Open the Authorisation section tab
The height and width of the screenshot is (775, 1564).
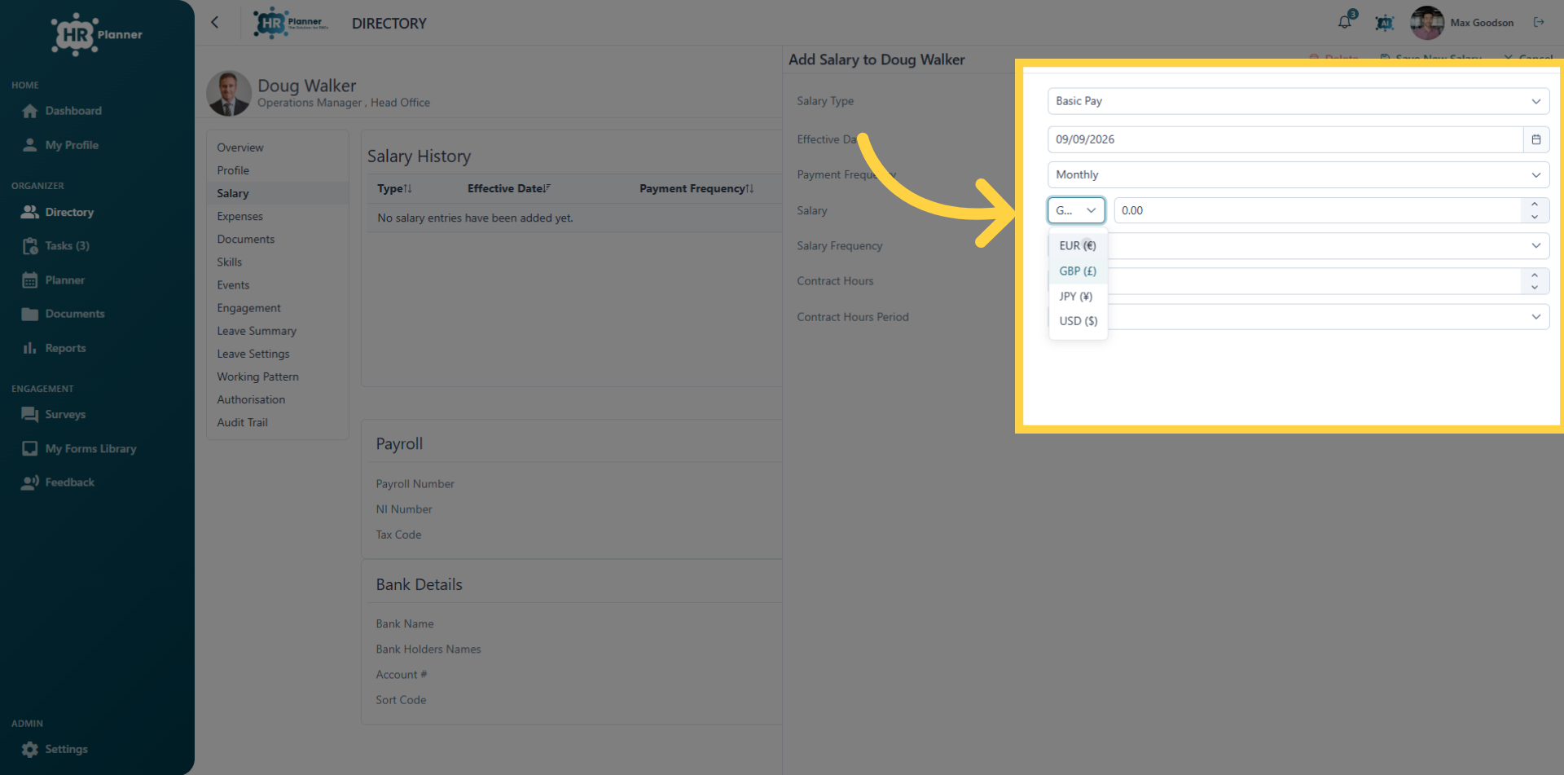251,399
